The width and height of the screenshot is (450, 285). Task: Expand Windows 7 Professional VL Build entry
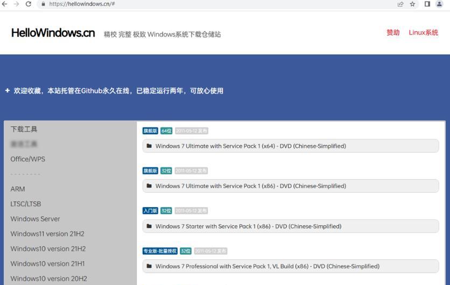tap(291, 266)
